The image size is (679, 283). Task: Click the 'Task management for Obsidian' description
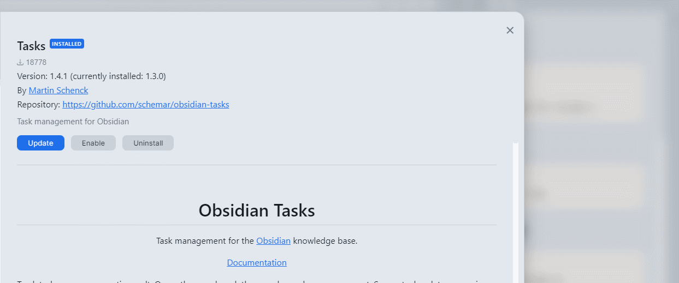[x=73, y=122]
